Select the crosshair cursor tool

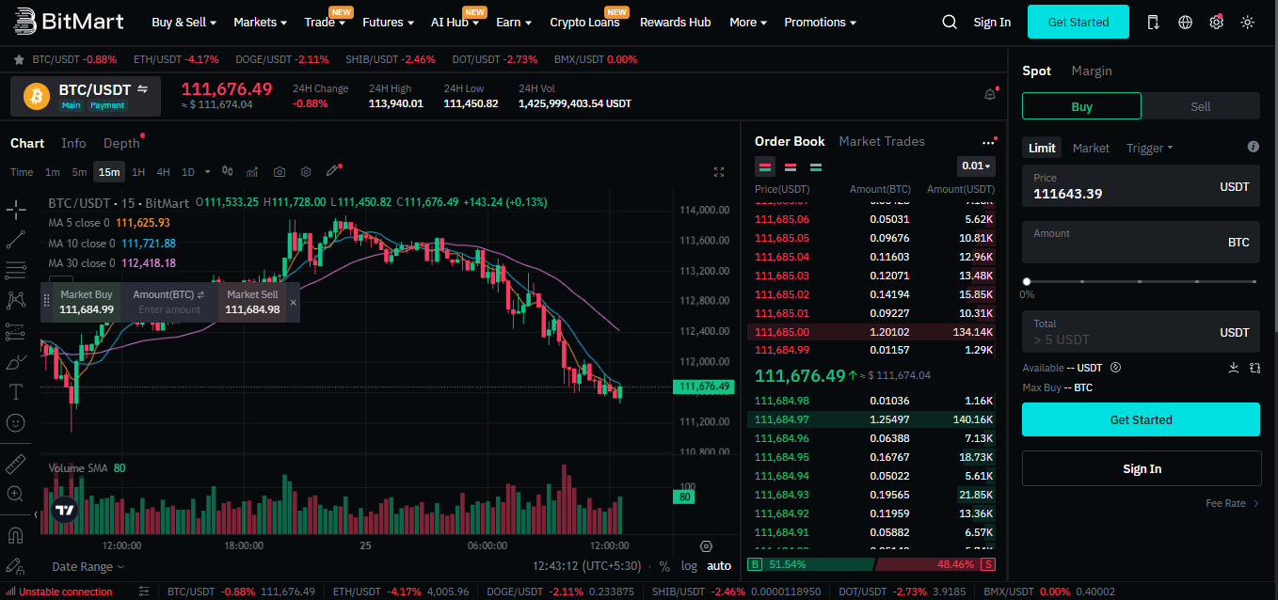tap(15, 211)
